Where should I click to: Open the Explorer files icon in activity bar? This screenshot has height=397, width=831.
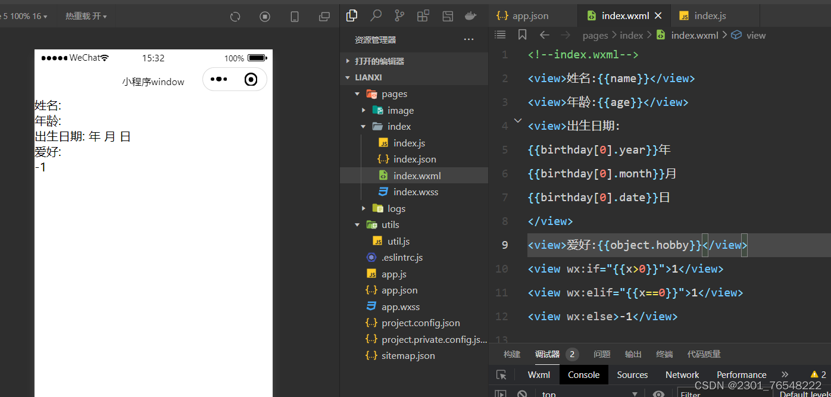tap(352, 15)
